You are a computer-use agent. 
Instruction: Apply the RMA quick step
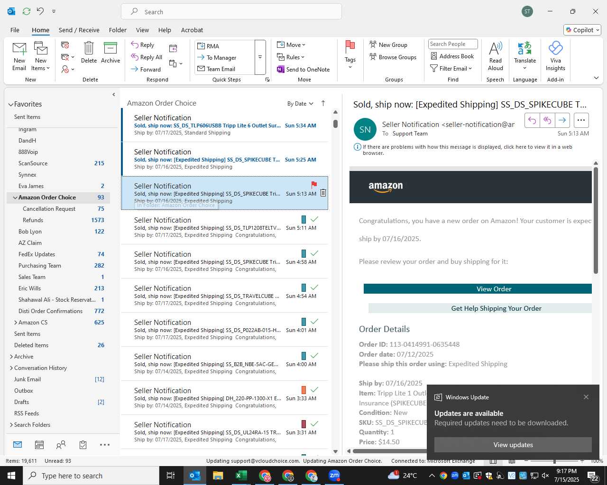[225, 46]
